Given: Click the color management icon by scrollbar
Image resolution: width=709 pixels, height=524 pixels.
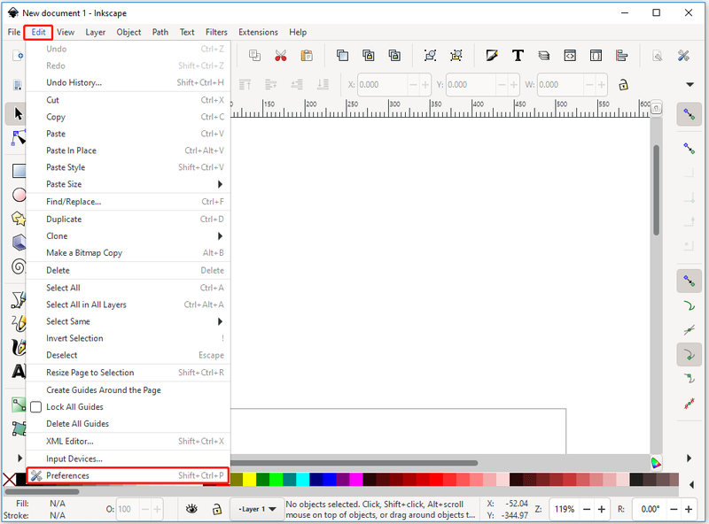Looking at the screenshot, I should [x=656, y=463].
